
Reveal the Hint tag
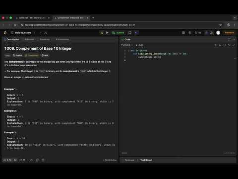[45, 55]
